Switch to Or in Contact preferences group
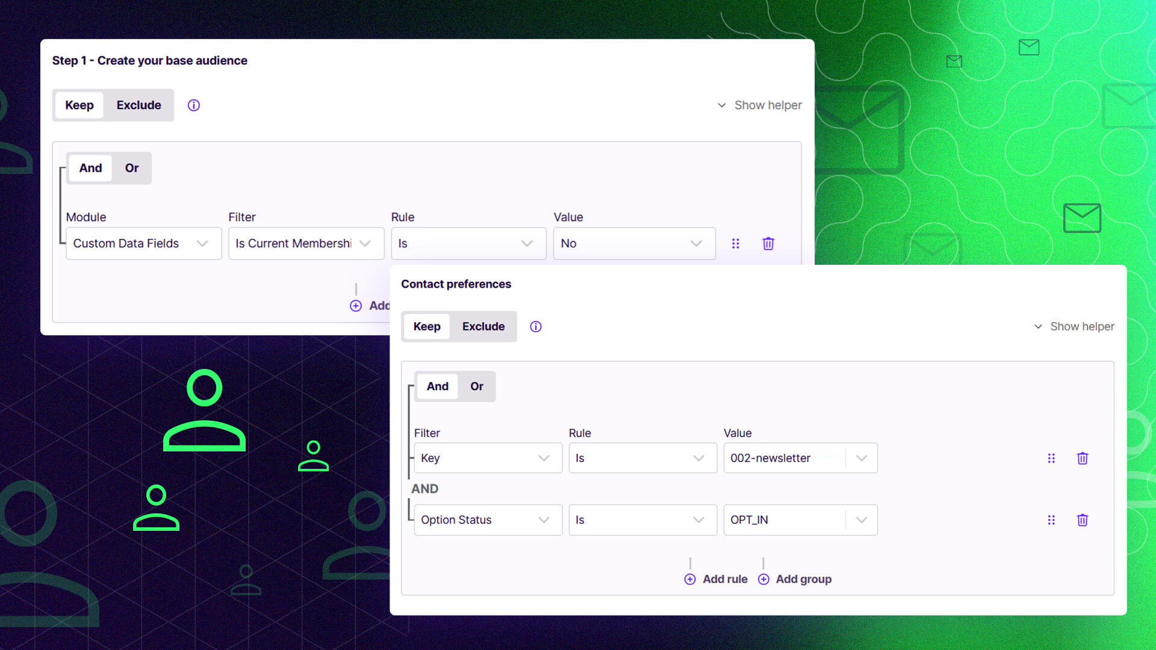 [476, 386]
